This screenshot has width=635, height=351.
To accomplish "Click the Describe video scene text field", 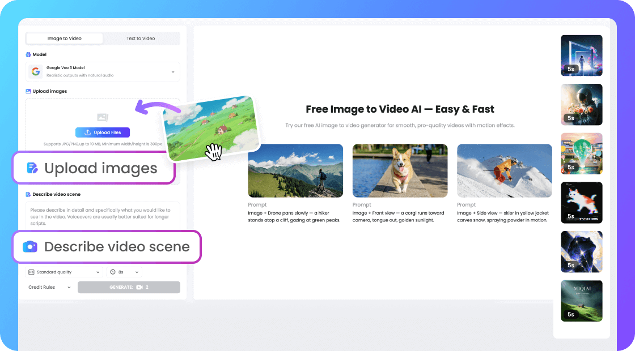I will pyautogui.click(x=103, y=216).
